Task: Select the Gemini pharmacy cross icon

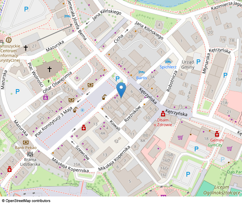Action: 217,134
